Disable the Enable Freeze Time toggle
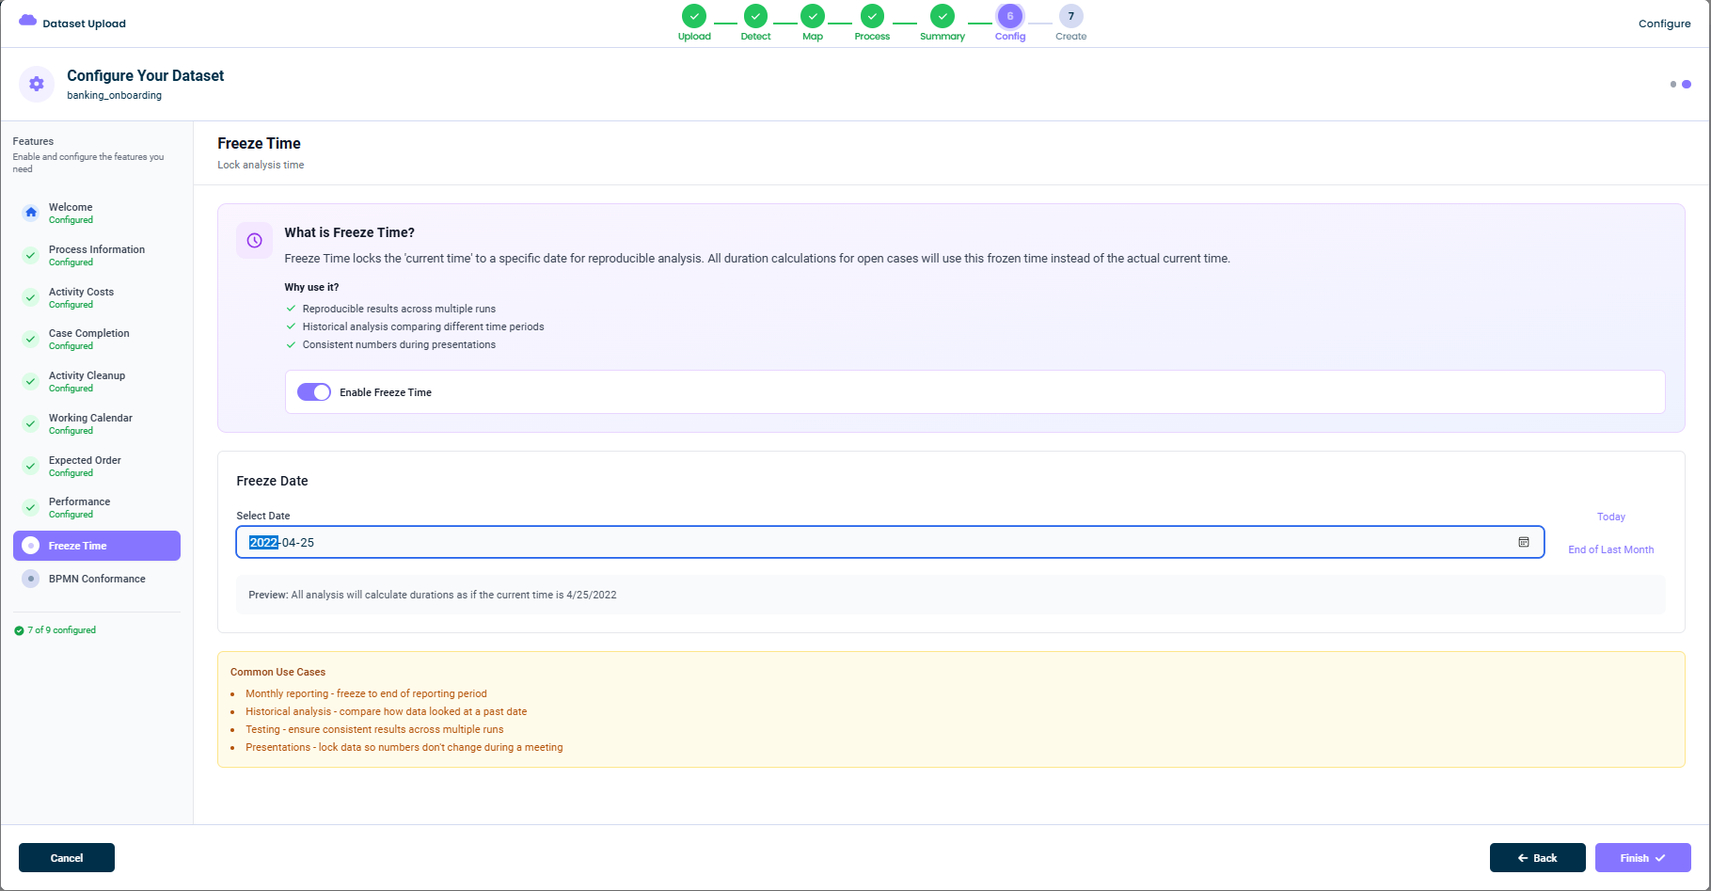Image resolution: width=1711 pixels, height=891 pixels. pos(314,392)
